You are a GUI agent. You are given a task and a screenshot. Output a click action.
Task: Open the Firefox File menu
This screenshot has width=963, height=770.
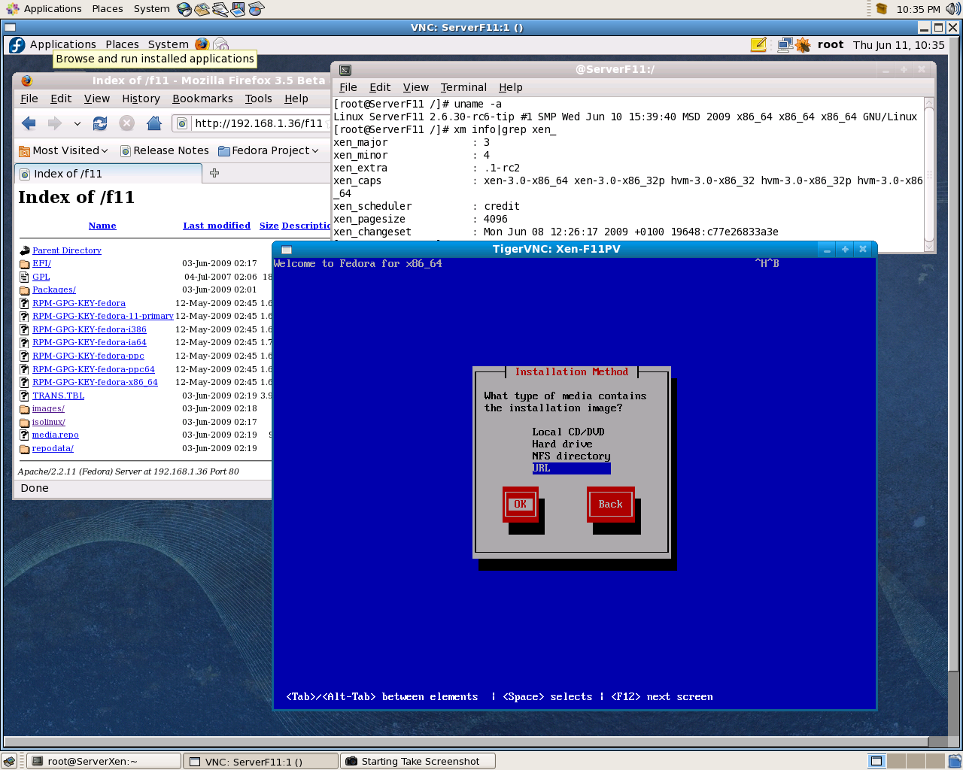29,99
